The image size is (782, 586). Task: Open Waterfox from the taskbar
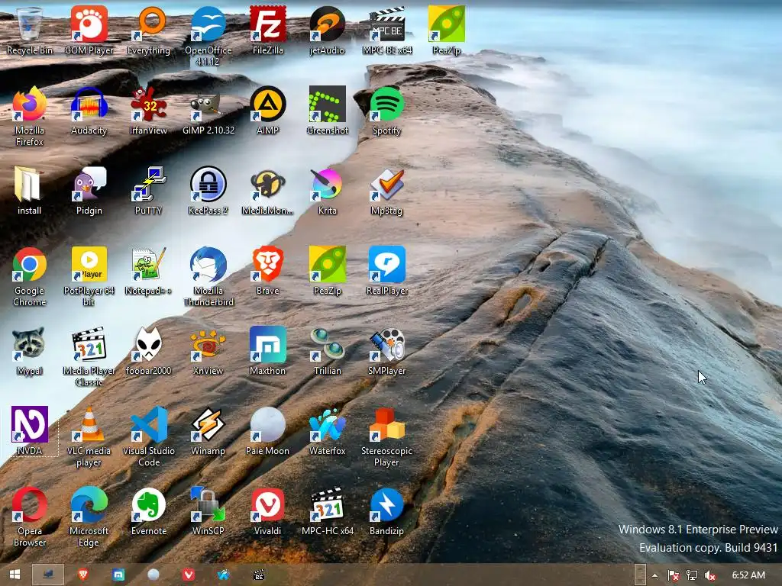224,575
